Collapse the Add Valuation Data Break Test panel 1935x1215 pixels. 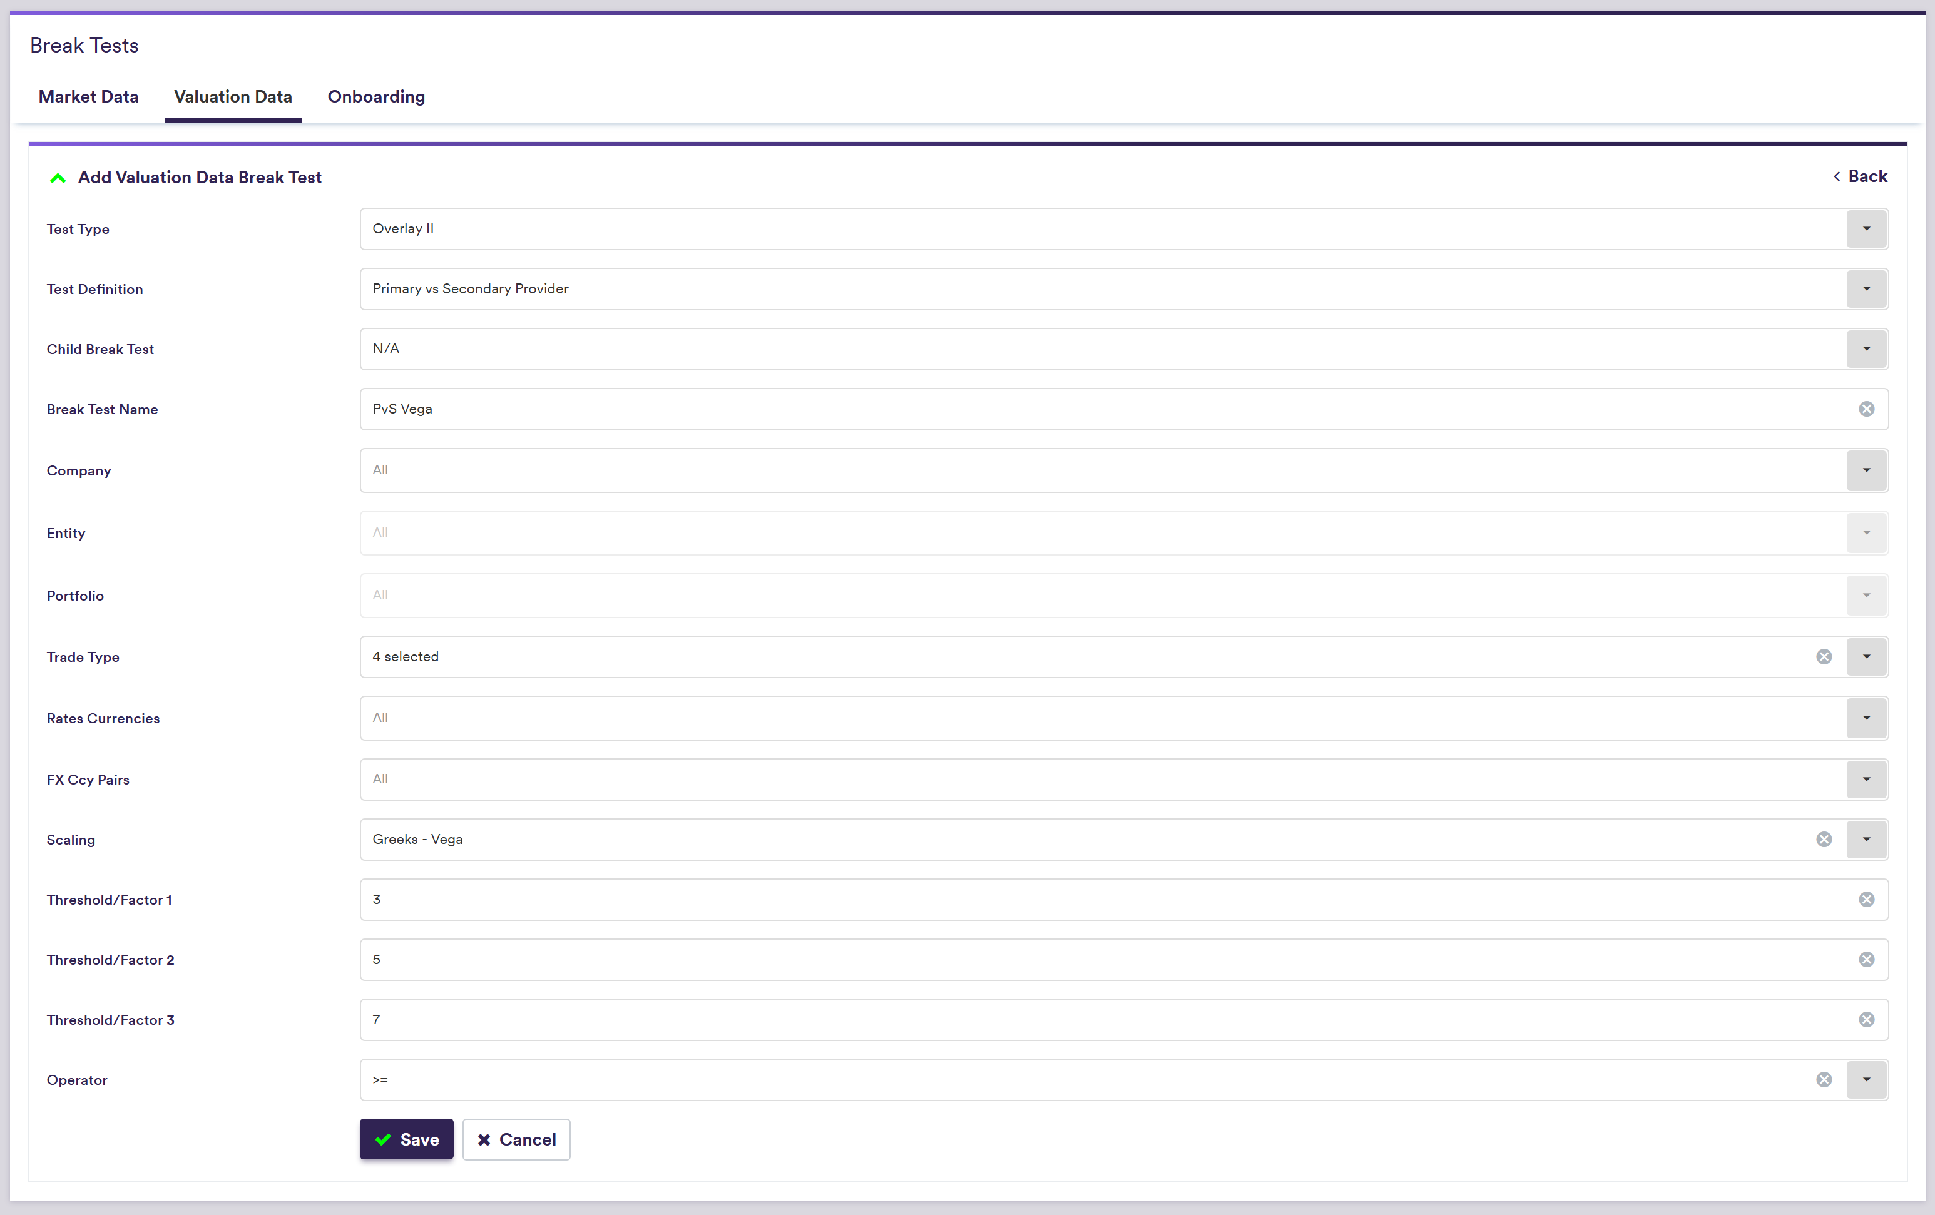click(x=58, y=178)
